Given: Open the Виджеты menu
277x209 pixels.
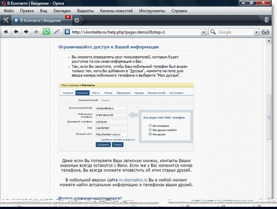Looking at the screenshot, I should pos(85,11).
